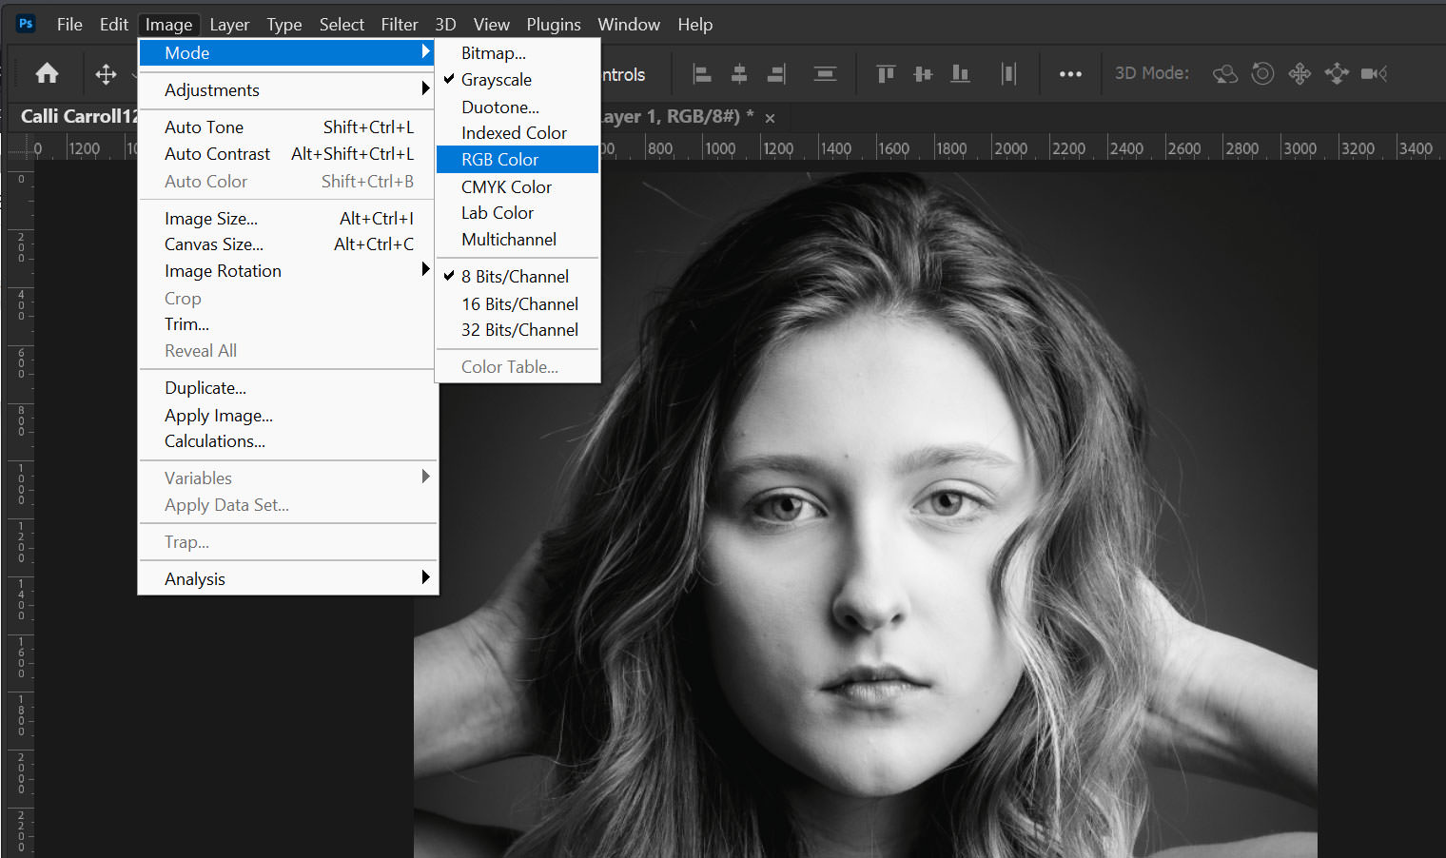Image resolution: width=1446 pixels, height=858 pixels.
Task: Open the Select menu
Action: tap(342, 25)
